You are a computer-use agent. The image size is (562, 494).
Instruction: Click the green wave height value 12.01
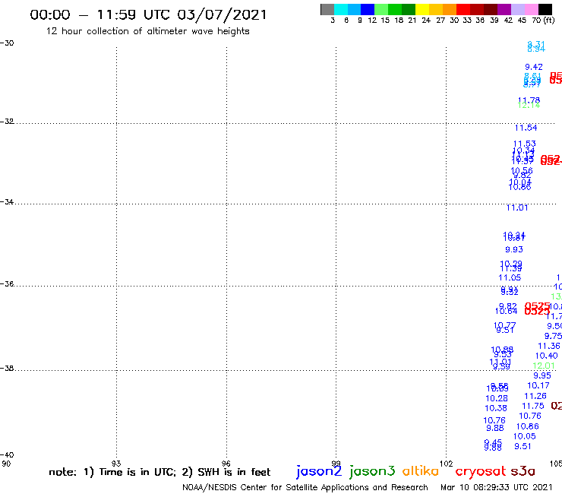pyautogui.click(x=543, y=366)
